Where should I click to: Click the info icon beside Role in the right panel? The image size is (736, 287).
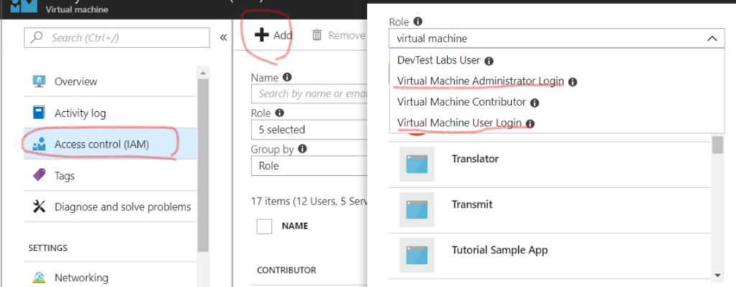tap(418, 21)
